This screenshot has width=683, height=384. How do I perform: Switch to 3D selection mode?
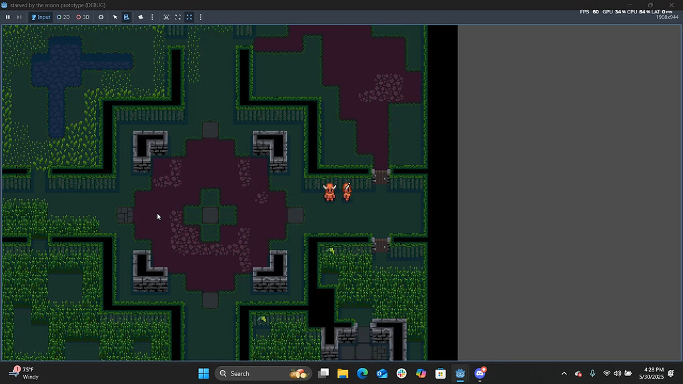[83, 17]
